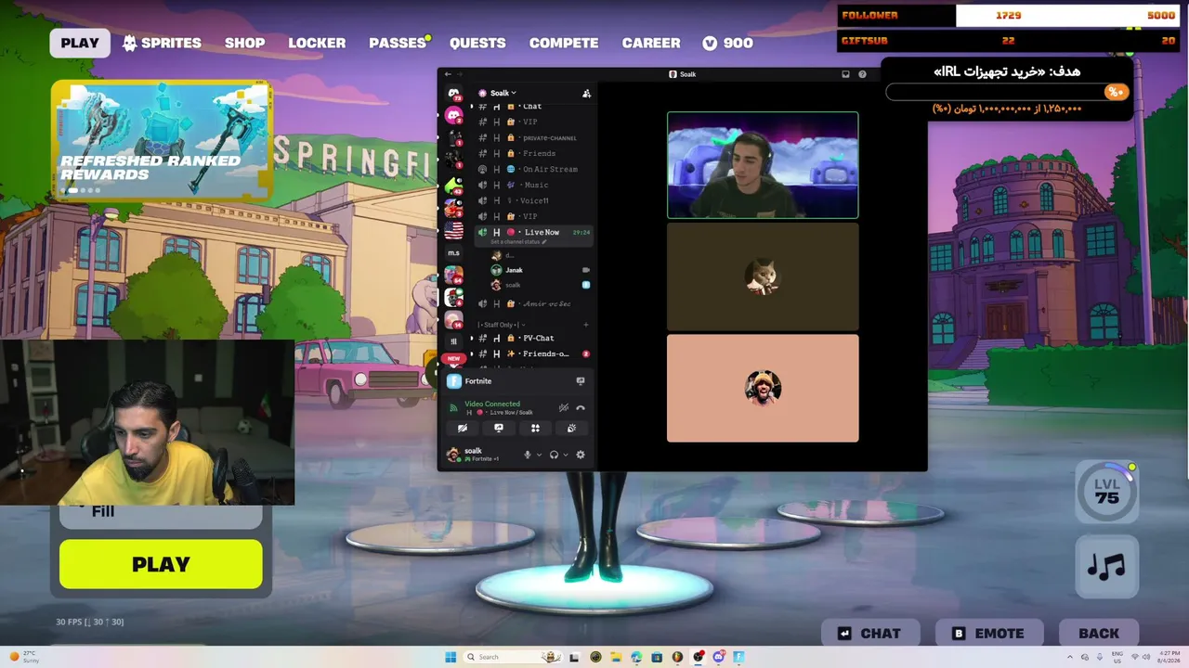Disconnect from voice with the hang-up icon
Screen dimensions: 1189x668
point(581,407)
